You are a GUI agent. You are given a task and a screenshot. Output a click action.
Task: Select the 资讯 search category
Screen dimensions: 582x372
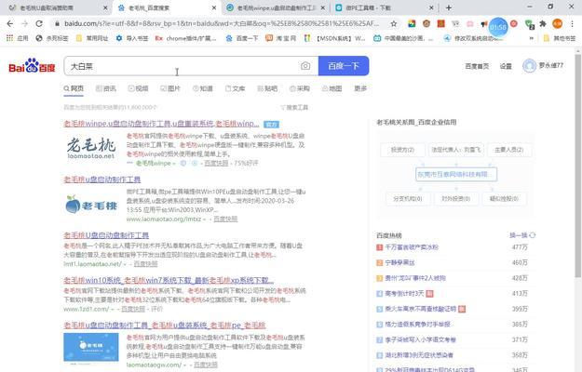tap(106, 88)
